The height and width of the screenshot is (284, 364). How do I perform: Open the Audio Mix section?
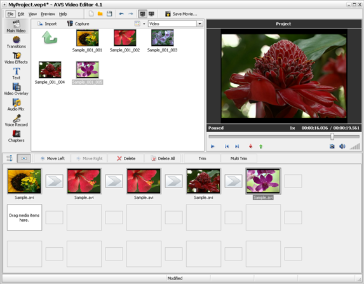coord(17,105)
